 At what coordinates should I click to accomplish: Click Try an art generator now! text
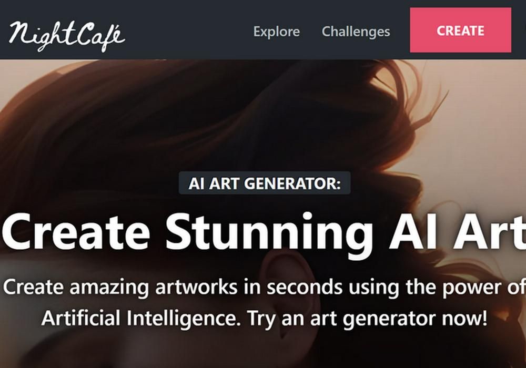367,318
